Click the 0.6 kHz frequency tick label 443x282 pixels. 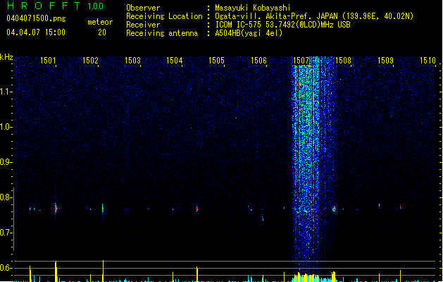pos(6,268)
